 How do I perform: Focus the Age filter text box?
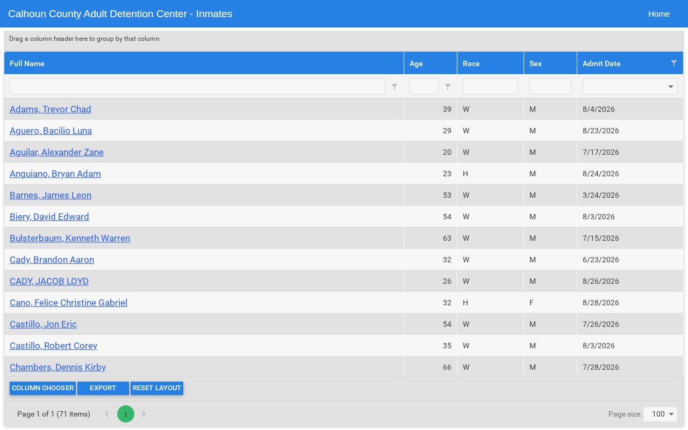424,87
